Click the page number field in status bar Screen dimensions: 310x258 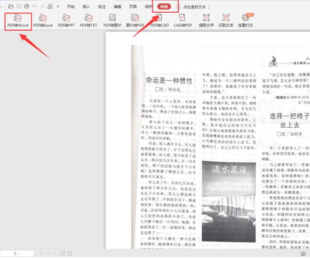point(17,254)
